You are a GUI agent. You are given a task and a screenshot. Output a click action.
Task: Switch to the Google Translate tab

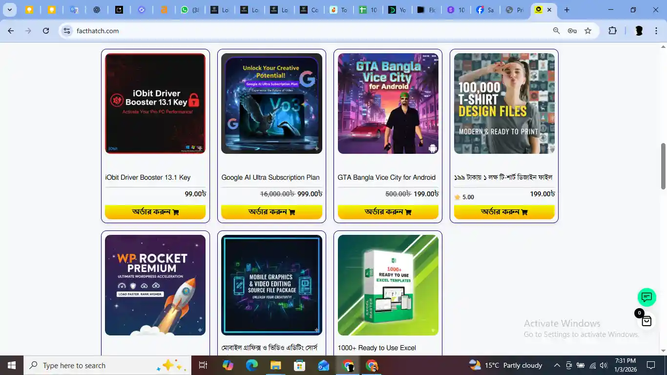pyautogui.click(x=74, y=10)
